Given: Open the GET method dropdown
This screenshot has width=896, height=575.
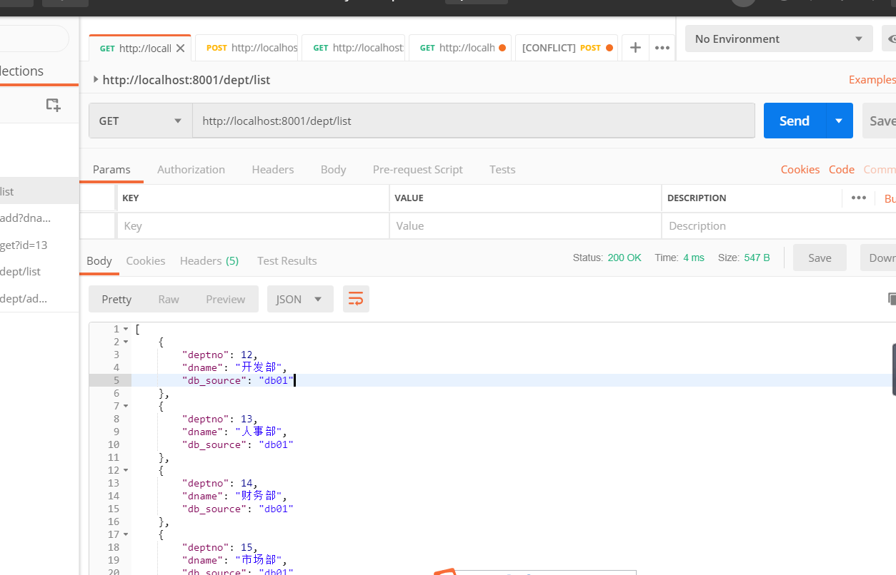Looking at the screenshot, I should (x=141, y=121).
